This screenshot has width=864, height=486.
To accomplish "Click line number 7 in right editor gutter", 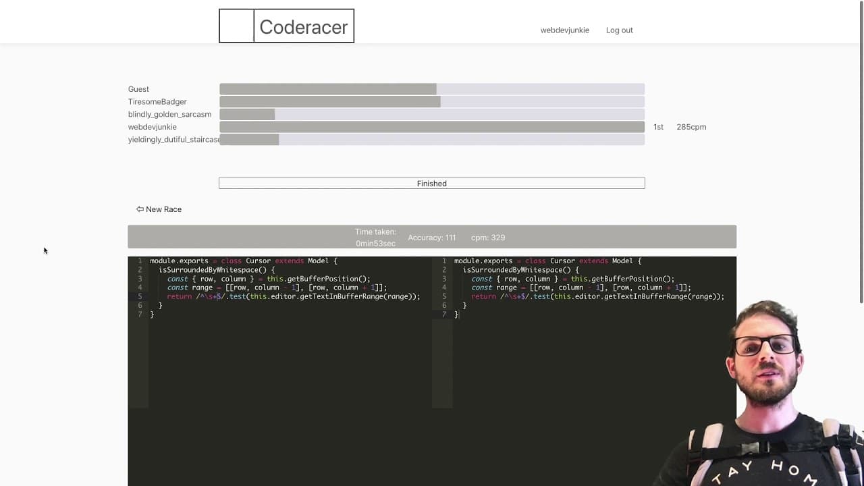I will click(x=444, y=315).
